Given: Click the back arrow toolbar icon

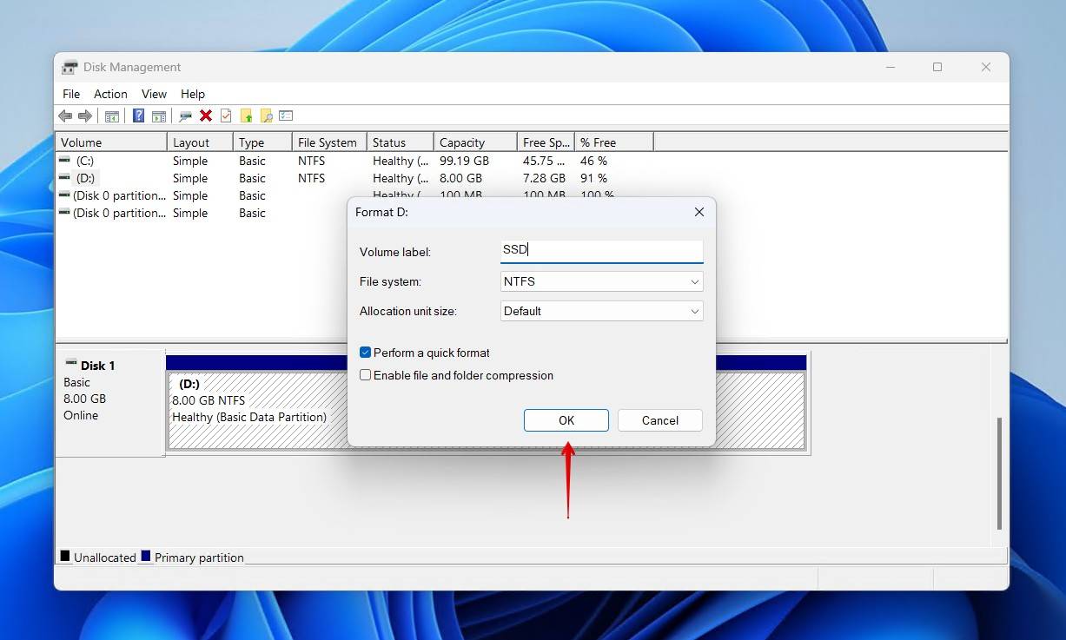Looking at the screenshot, I should (65, 115).
